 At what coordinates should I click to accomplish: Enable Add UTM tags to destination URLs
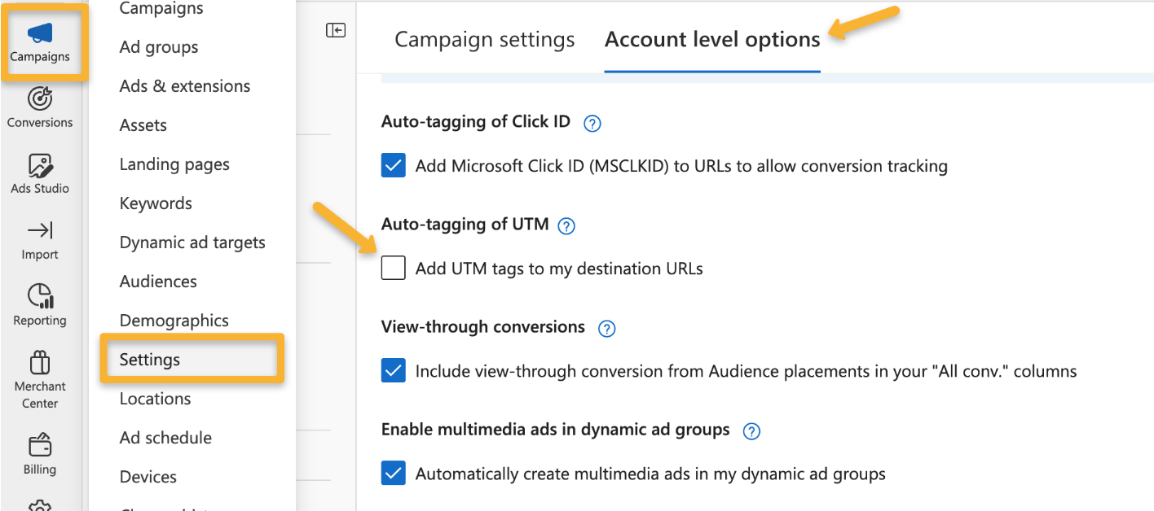[x=394, y=268]
